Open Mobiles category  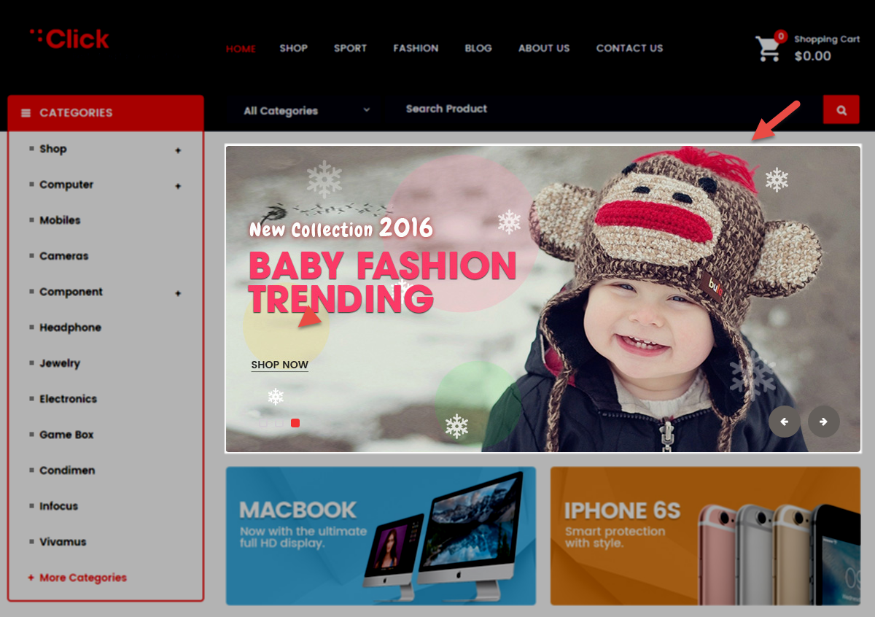60,220
